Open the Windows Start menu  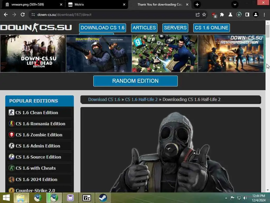tap(6, 198)
